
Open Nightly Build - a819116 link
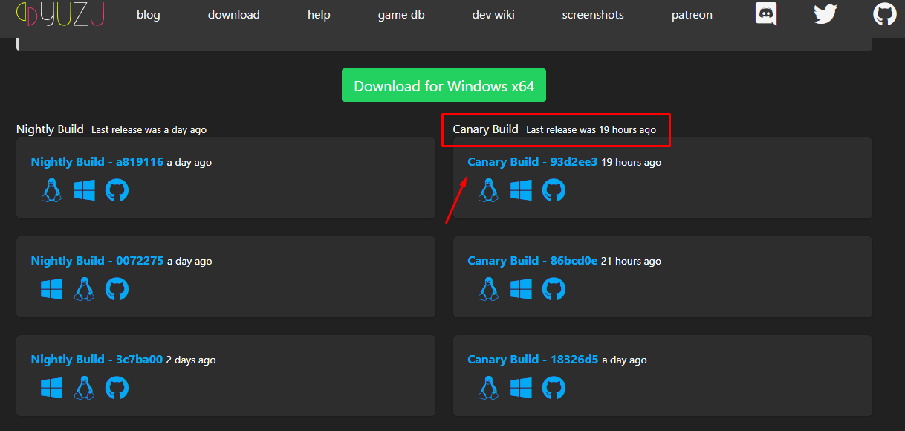point(97,162)
